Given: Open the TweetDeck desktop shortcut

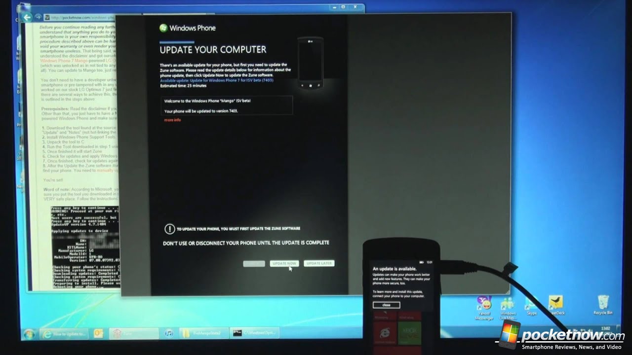Looking at the screenshot, I should [556, 305].
